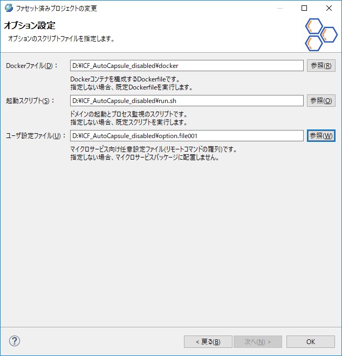
Task: Browse for a Docker file with 参照(R)
Action: (321, 66)
